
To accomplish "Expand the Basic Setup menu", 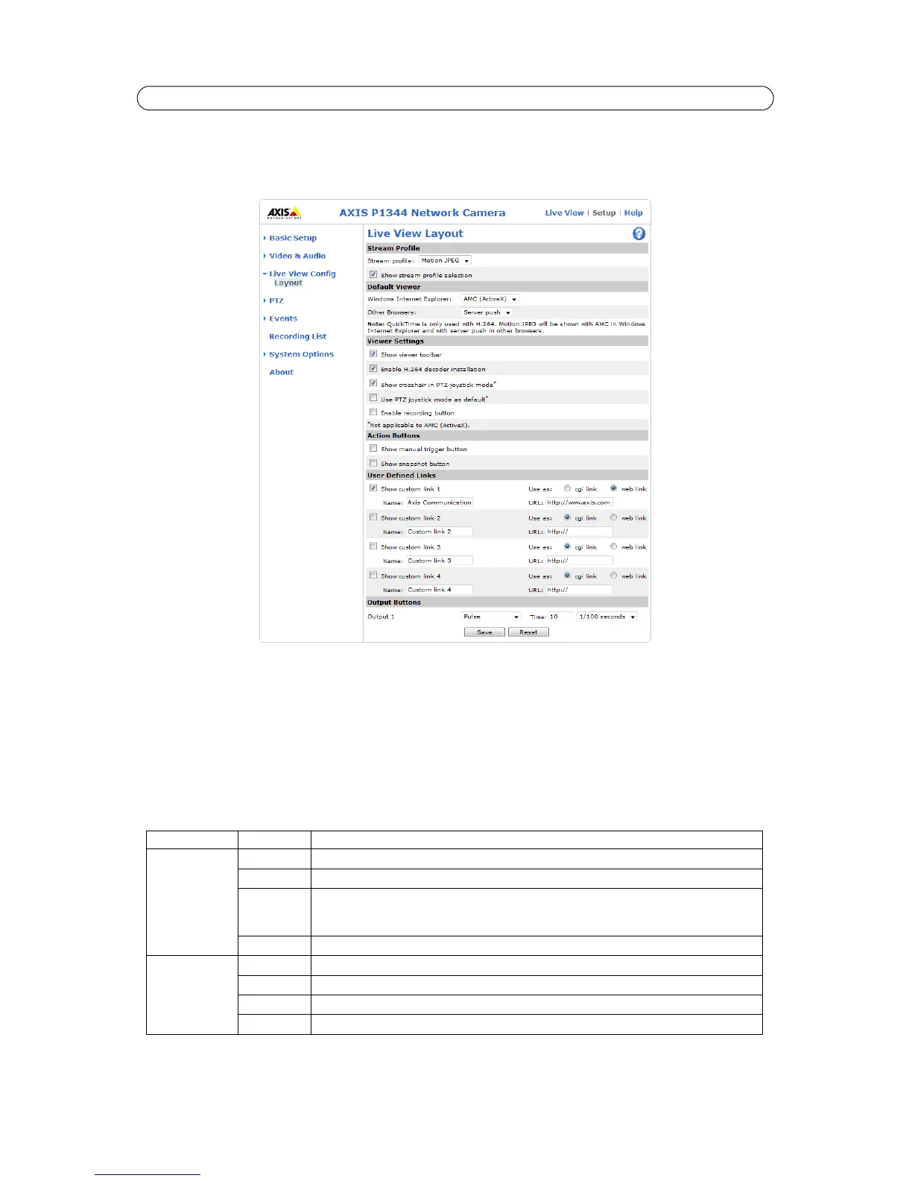I will click(293, 238).
